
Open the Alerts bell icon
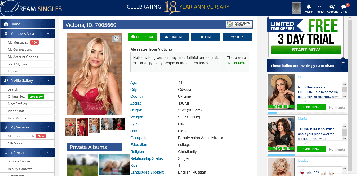click(309, 7)
